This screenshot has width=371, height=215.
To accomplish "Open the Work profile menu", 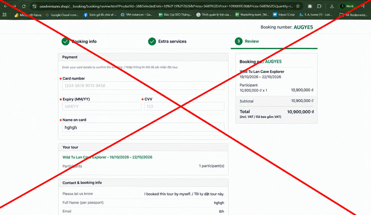I will (x=347, y=6).
